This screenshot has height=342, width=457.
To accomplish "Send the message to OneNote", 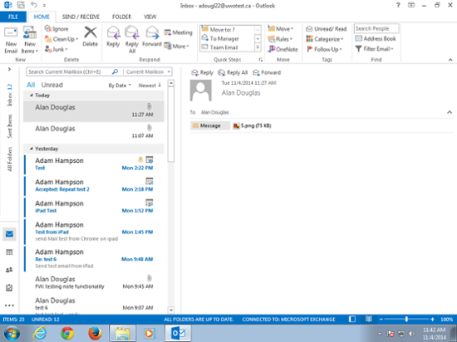I will [283, 49].
